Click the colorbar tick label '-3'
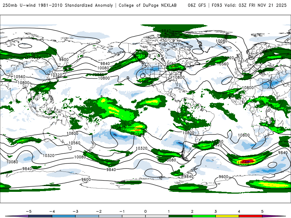Viewport: 291px width, 218px height. [75, 211]
